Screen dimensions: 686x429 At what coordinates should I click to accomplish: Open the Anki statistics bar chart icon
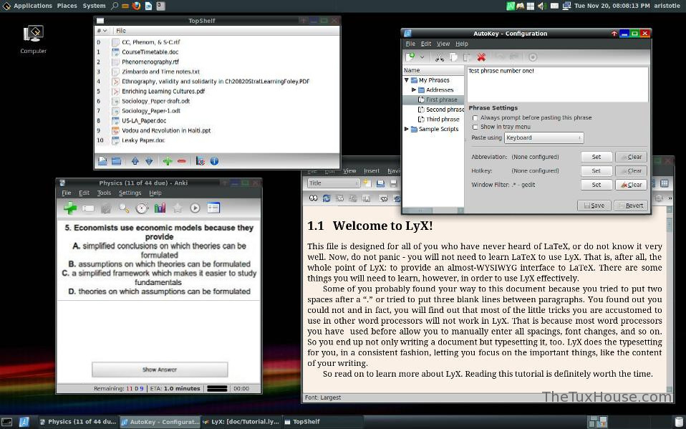coord(160,208)
